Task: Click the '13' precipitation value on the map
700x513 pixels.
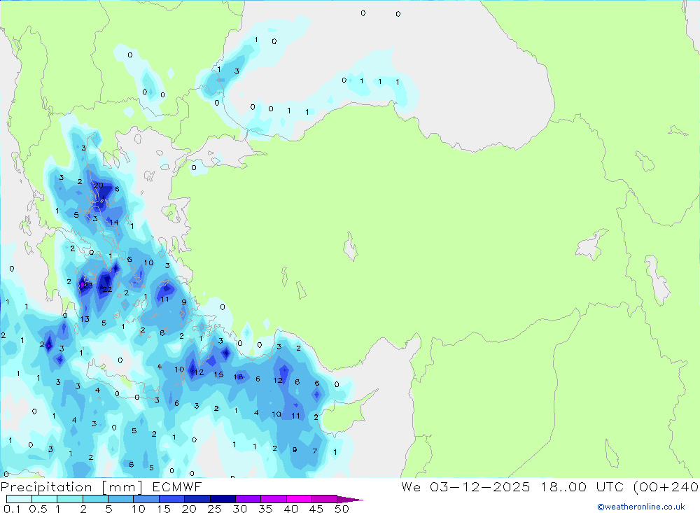Action: [x=85, y=319]
